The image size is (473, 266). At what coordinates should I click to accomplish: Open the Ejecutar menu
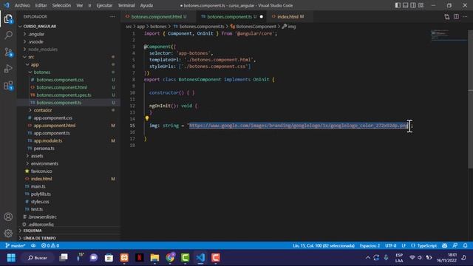pos(104,5)
